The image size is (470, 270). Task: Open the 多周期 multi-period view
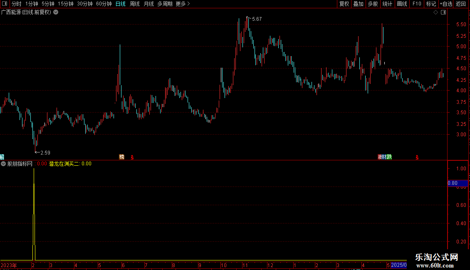(x=165, y=4)
